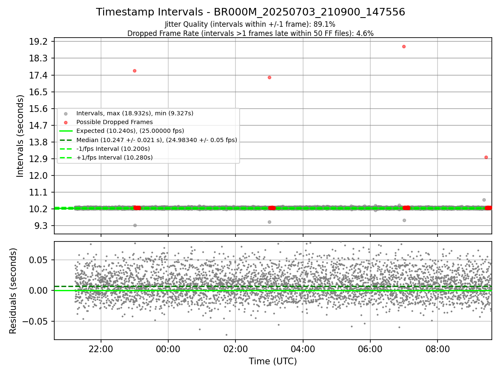
Task: Click the 18.3 y-axis tick label
Action: click(40, 58)
